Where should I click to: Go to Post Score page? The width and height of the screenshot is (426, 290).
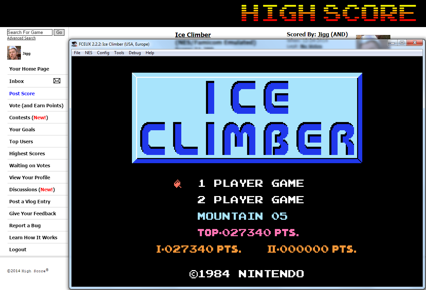click(22, 94)
